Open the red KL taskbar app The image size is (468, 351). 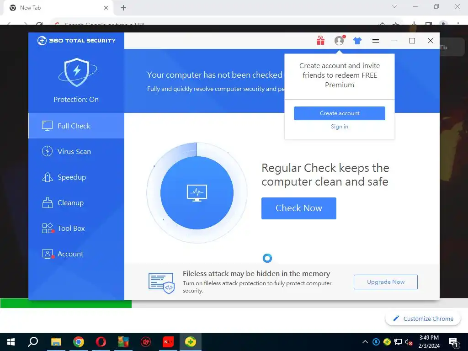(168, 342)
